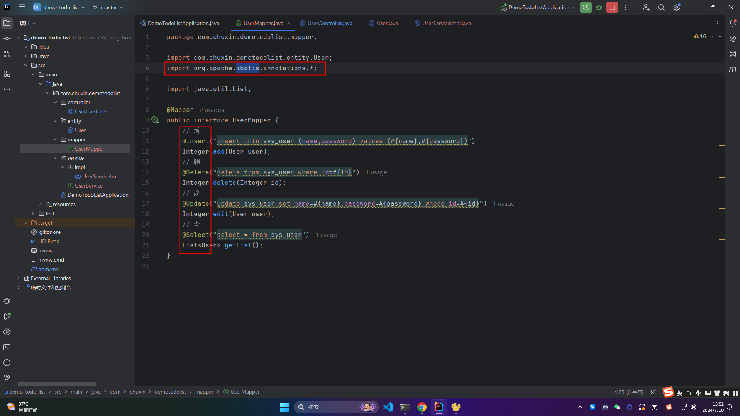Open the Project tool window icon

pyautogui.click(x=7, y=23)
